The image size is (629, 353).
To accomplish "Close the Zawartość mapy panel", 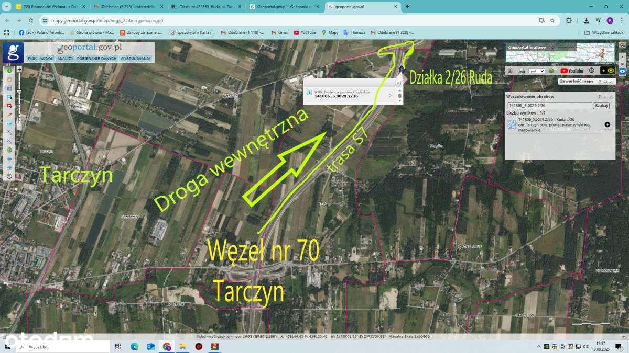I will click(611, 82).
